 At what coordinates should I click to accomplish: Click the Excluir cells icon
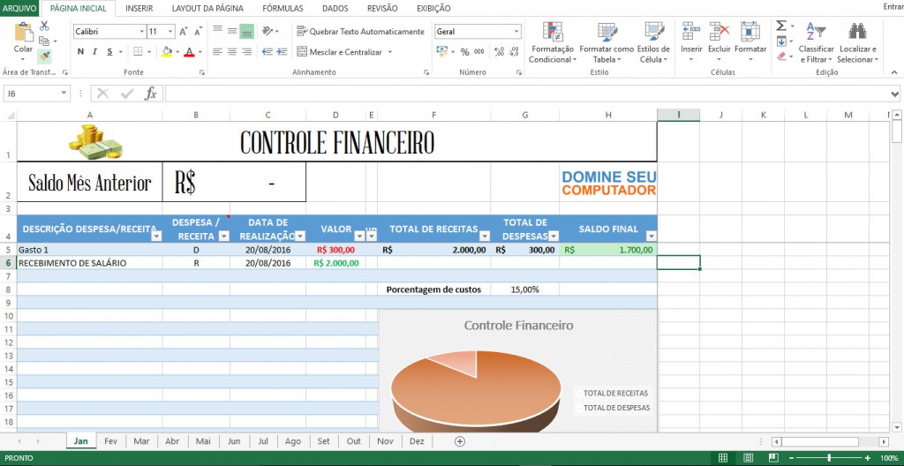click(x=719, y=31)
